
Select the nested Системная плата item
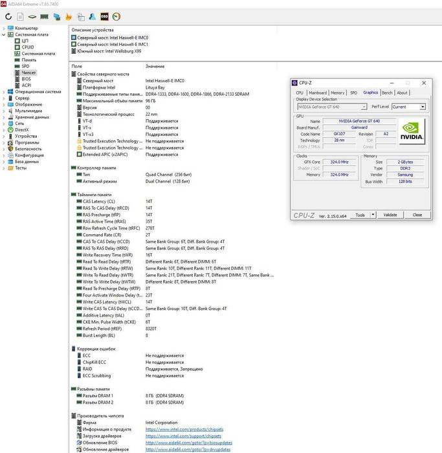point(38,54)
